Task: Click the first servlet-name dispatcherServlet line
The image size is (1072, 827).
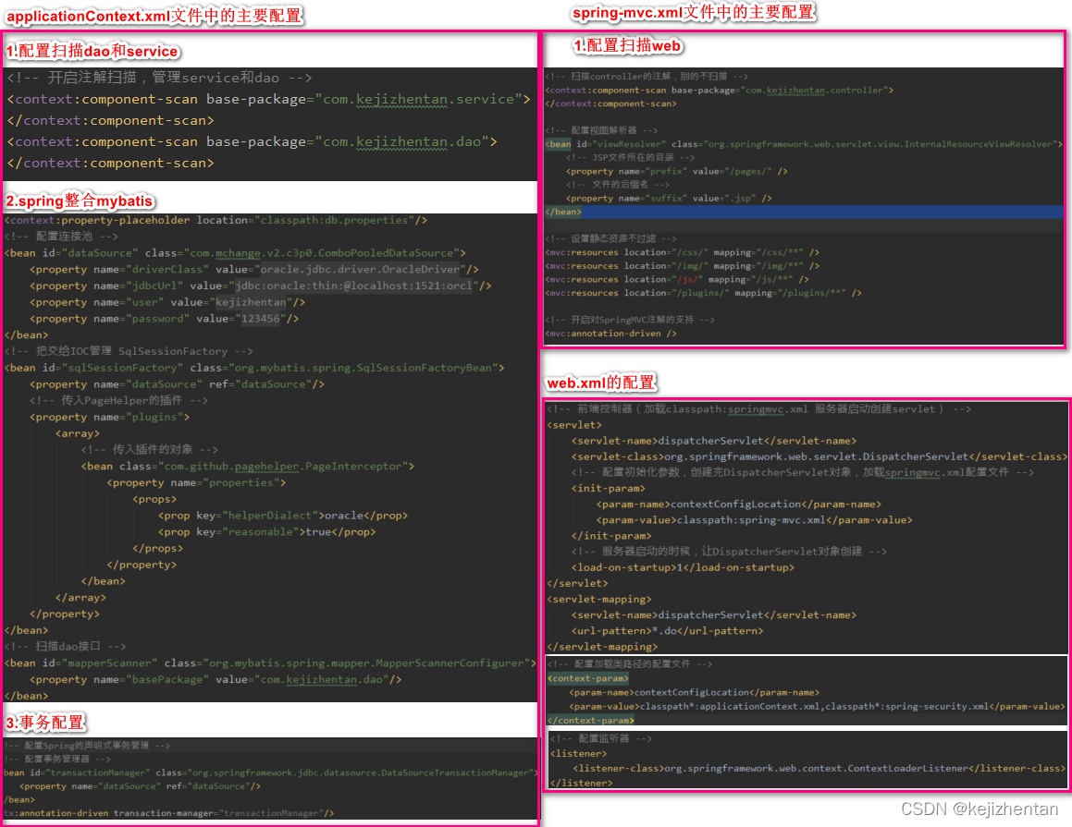Action: coord(714,441)
